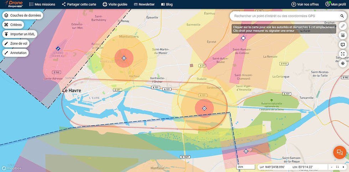Image resolution: width=349 pixels, height=172 pixels.
Task: Click the D 940 road badge
Action: [x=56, y=72]
